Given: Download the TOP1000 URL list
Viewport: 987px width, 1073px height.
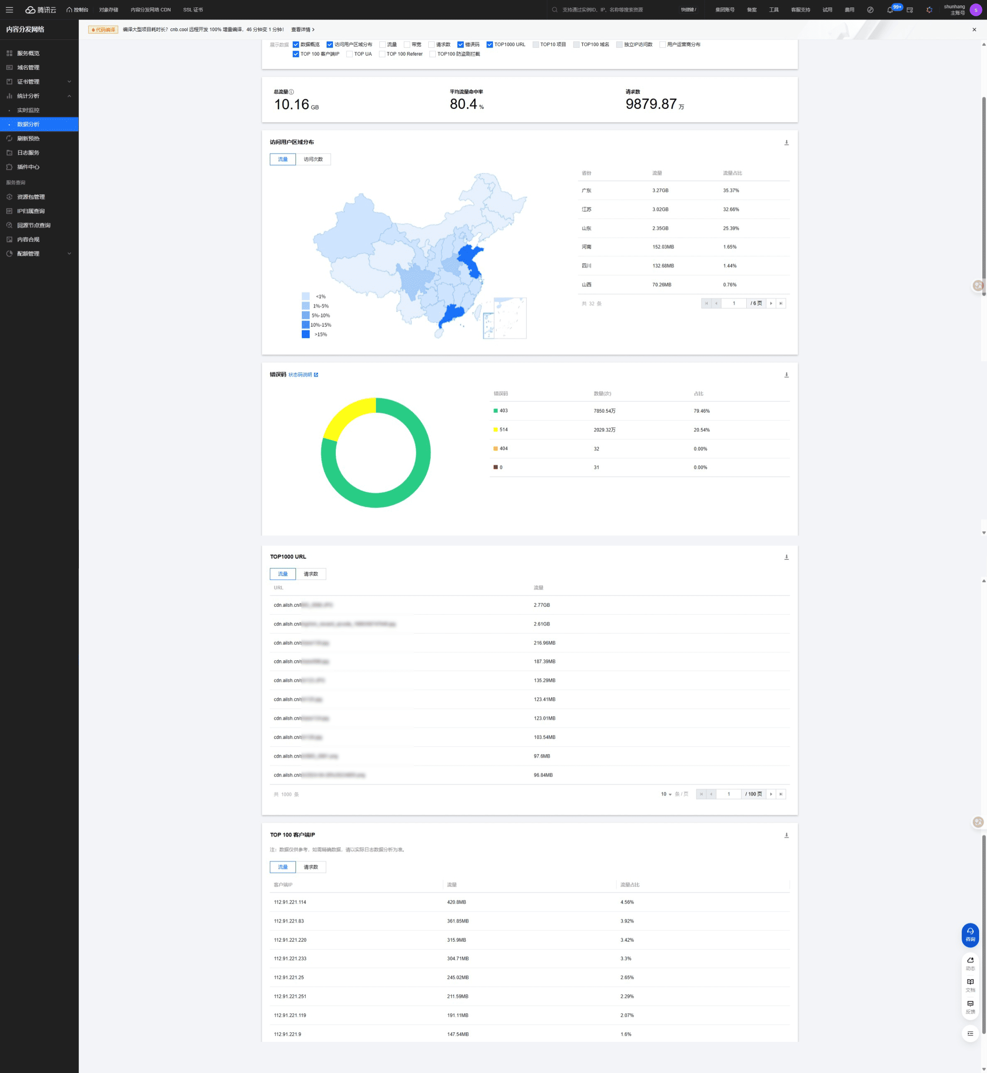Looking at the screenshot, I should 786,557.
